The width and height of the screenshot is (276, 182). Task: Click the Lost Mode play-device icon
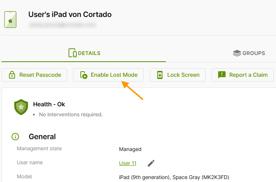(84, 75)
